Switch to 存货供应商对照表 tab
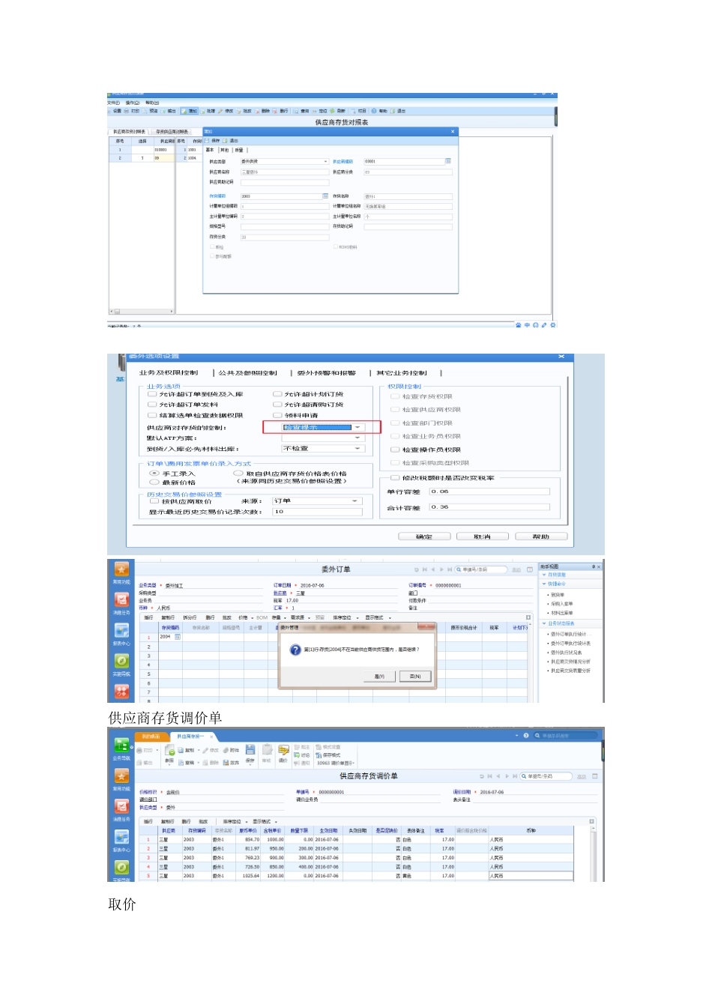This screenshot has width=712, height=1007. [172, 132]
